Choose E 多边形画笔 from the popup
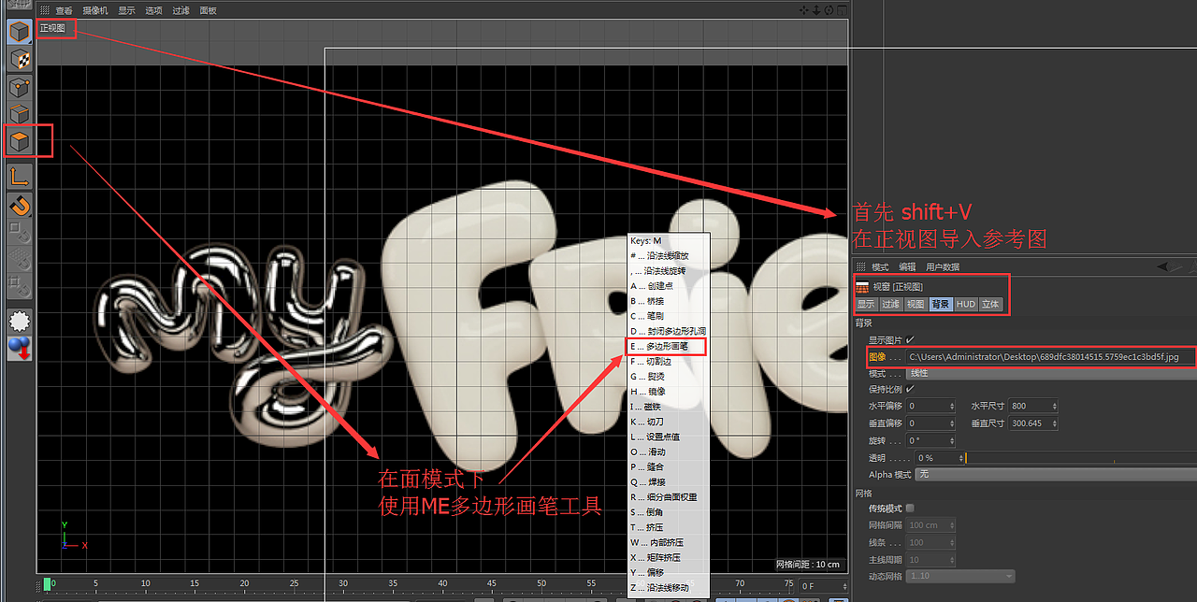1197x602 pixels. tap(668, 346)
